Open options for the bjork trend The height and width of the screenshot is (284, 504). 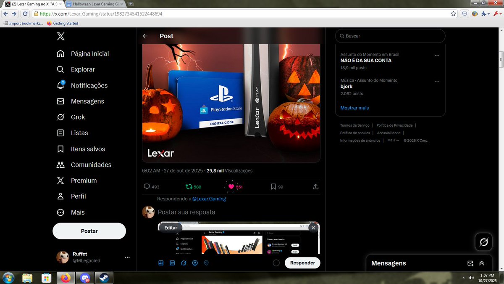click(437, 81)
